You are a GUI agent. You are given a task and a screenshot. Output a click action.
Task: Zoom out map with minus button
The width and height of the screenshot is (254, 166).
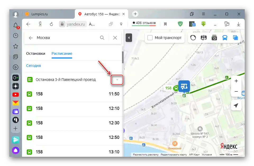[x=236, y=91]
